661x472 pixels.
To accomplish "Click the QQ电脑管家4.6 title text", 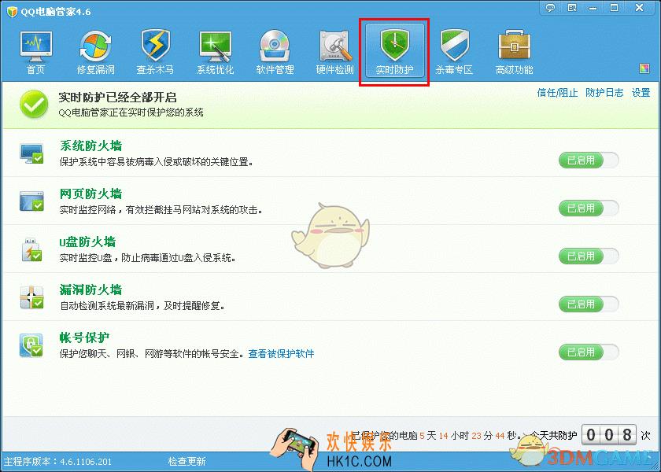I will pyautogui.click(x=56, y=12).
